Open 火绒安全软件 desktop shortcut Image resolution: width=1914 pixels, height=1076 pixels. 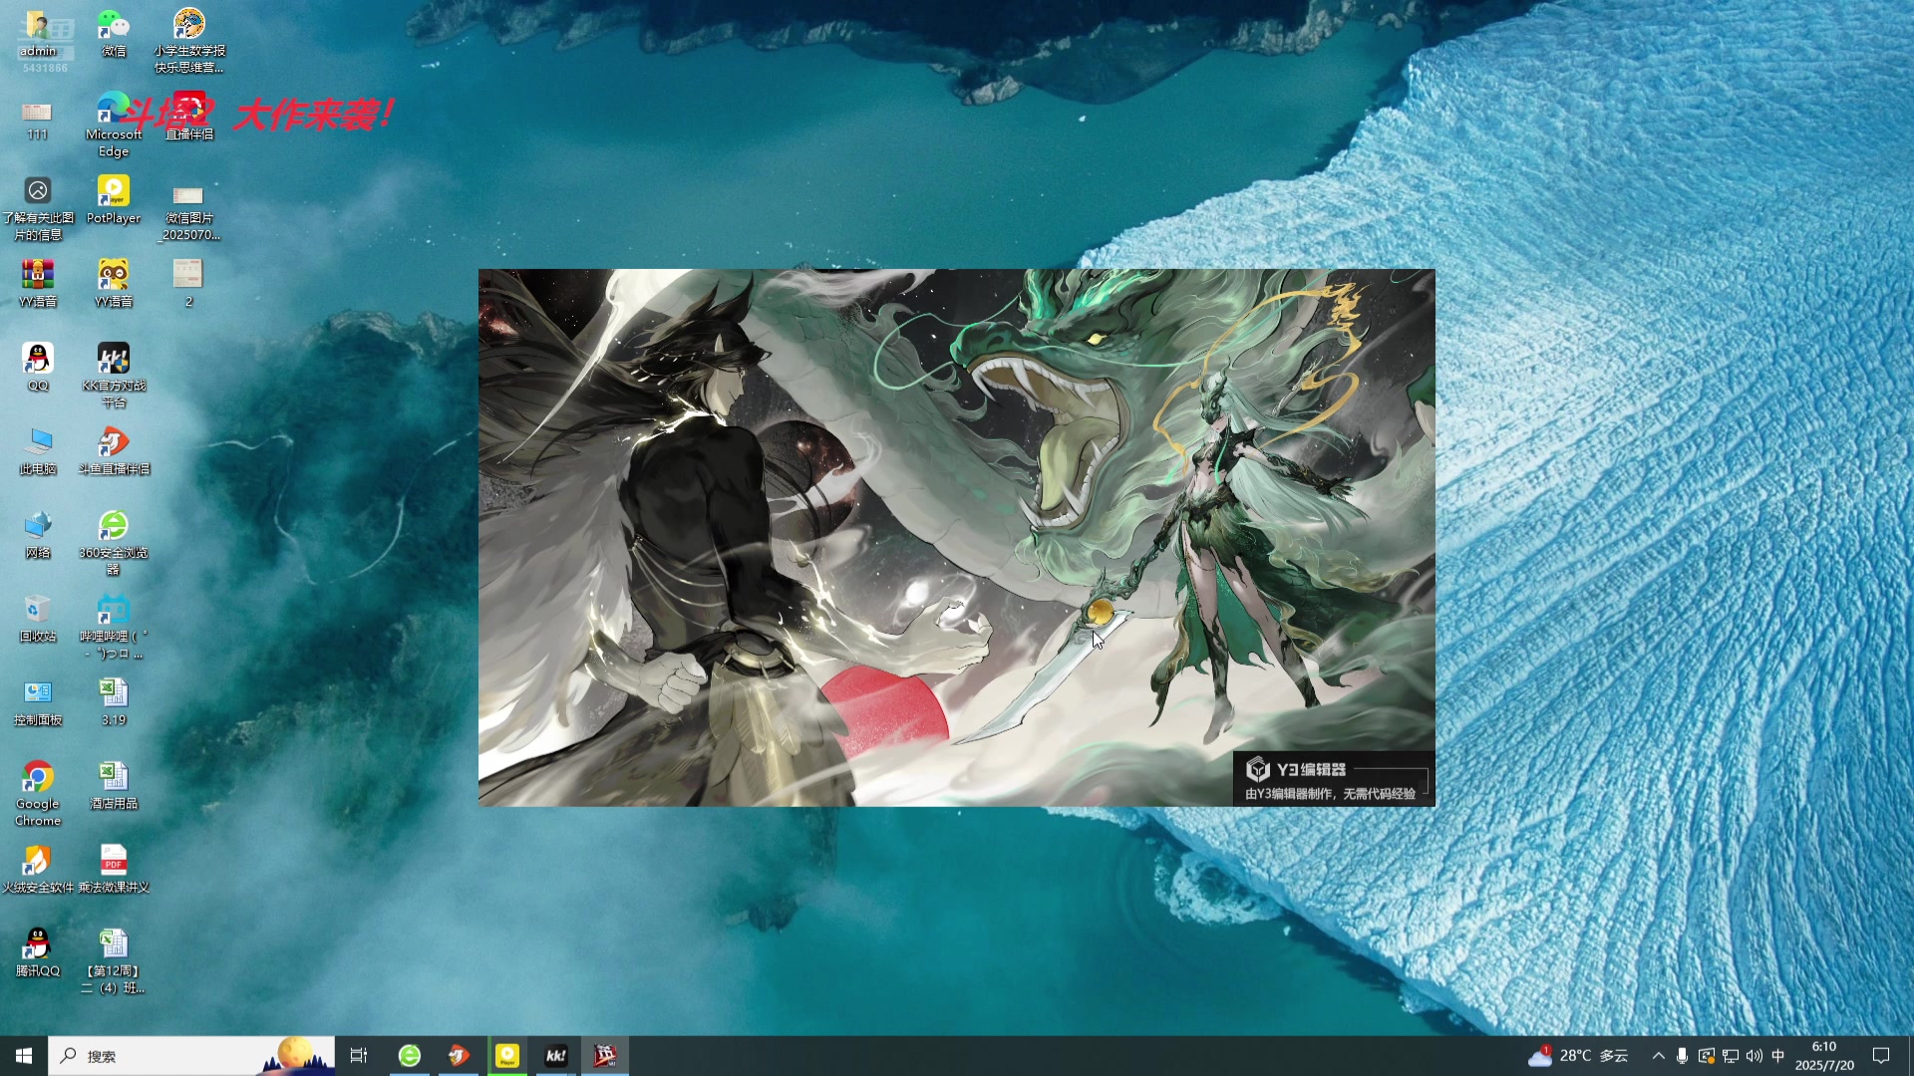(38, 870)
